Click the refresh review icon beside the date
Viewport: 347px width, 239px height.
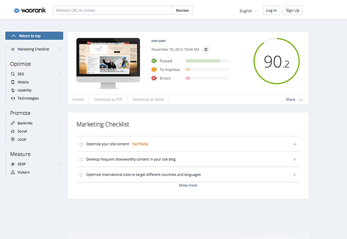(x=206, y=50)
